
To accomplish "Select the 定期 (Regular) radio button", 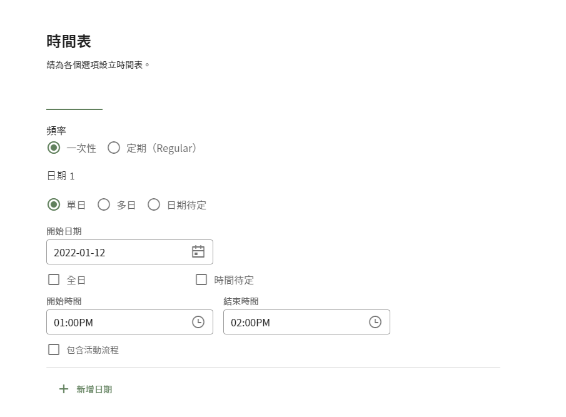I will pos(114,148).
